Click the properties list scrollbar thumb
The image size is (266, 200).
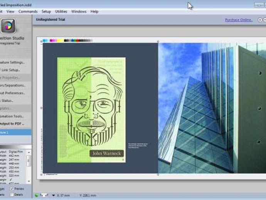click(29, 161)
